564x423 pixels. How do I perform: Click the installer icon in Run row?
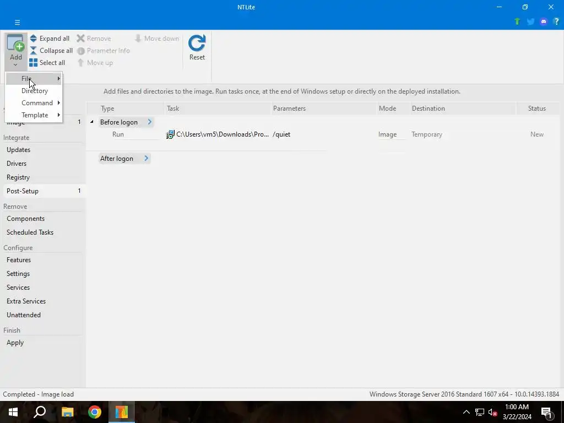tap(170, 134)
